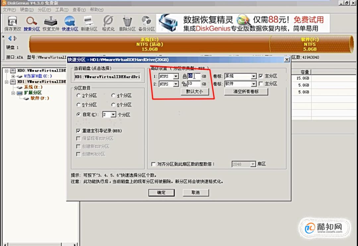
Task: Go to previous disk with left arrow
Action: 10,38
